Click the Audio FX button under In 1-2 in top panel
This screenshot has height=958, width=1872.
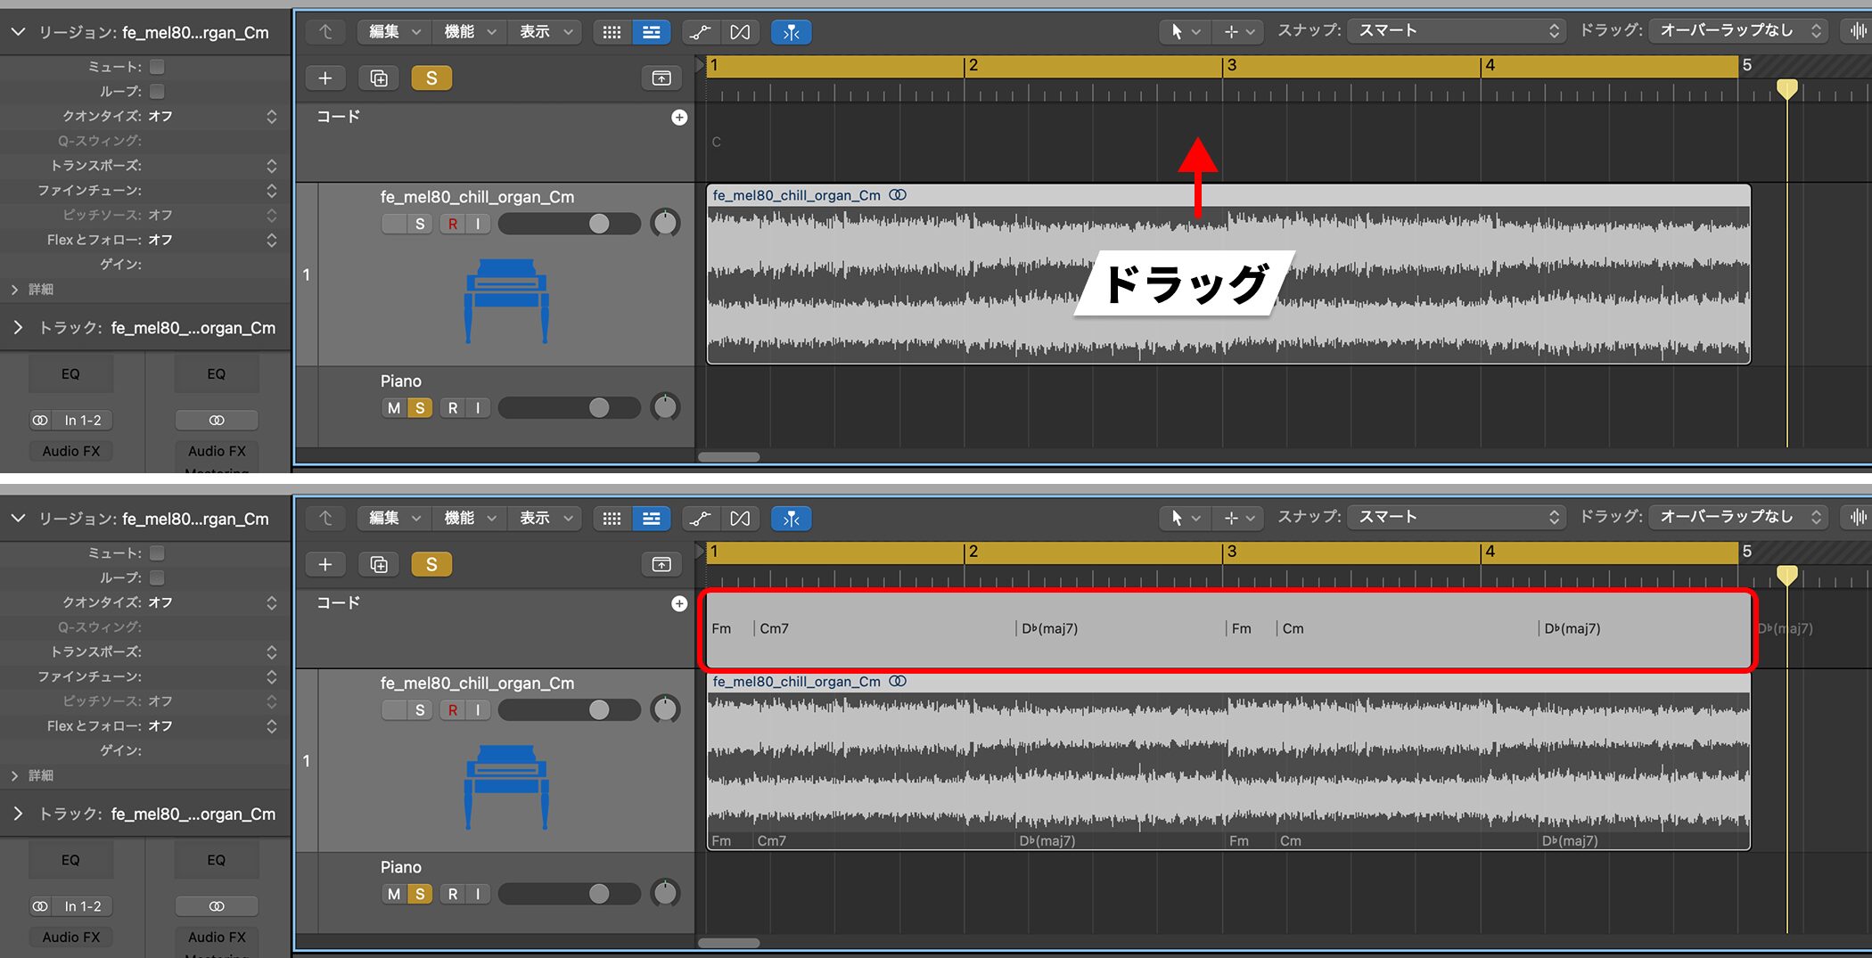click(x=71, y=451)
